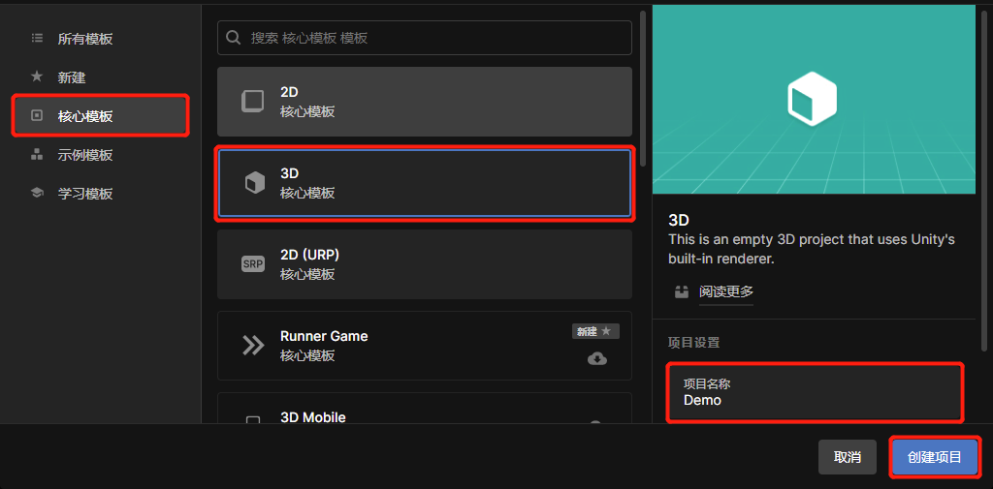Click the package icon beside 阅读更多

point(681,292)
